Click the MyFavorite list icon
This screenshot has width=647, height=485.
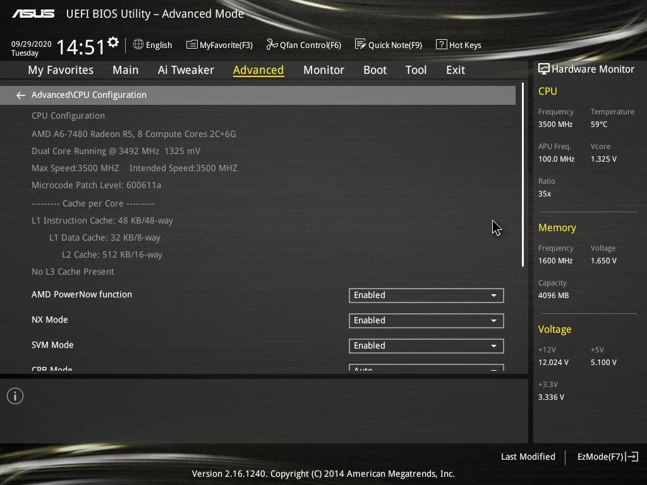point(192,45)
